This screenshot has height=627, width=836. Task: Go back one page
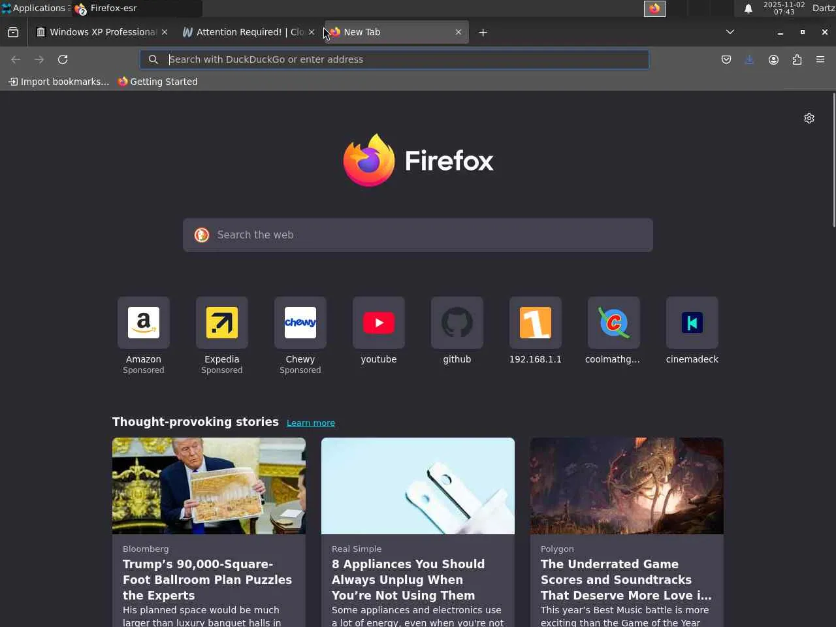click(x=16, y=59)
